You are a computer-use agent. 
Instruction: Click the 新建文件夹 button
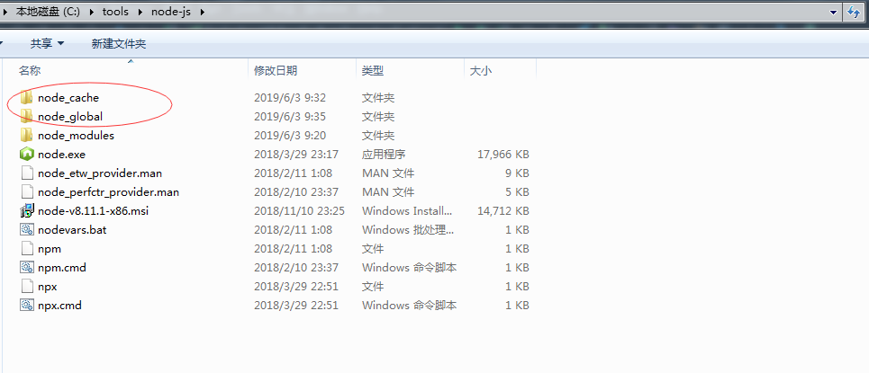click(118, 43)
